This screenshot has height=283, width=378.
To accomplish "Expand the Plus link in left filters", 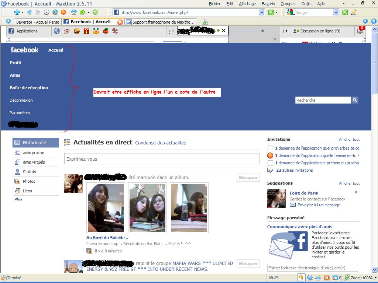I will pyautogui.click(x=18, y=199).
